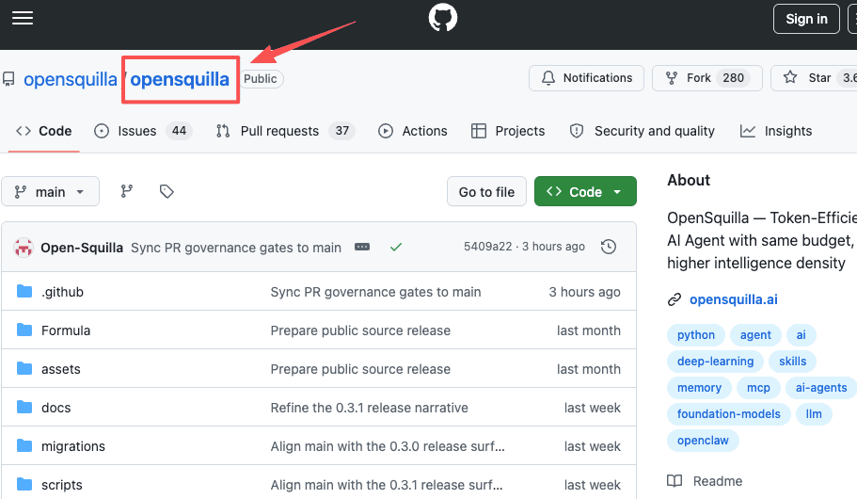This screenshot has height=499, width=857.
Task: Click the scripts folder icon
Action: coord(24,484)
